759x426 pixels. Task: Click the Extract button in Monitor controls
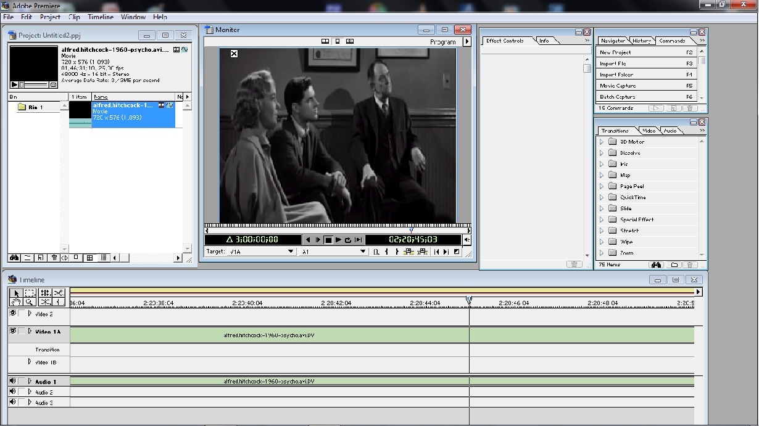(x=422, y=252)
